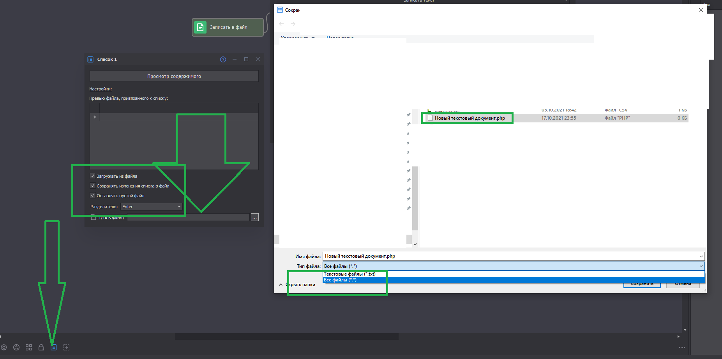Open the profile icon in bottom toolbar
Image resolution: width=722 pixels, height=359 pixels.
(16, 347)
